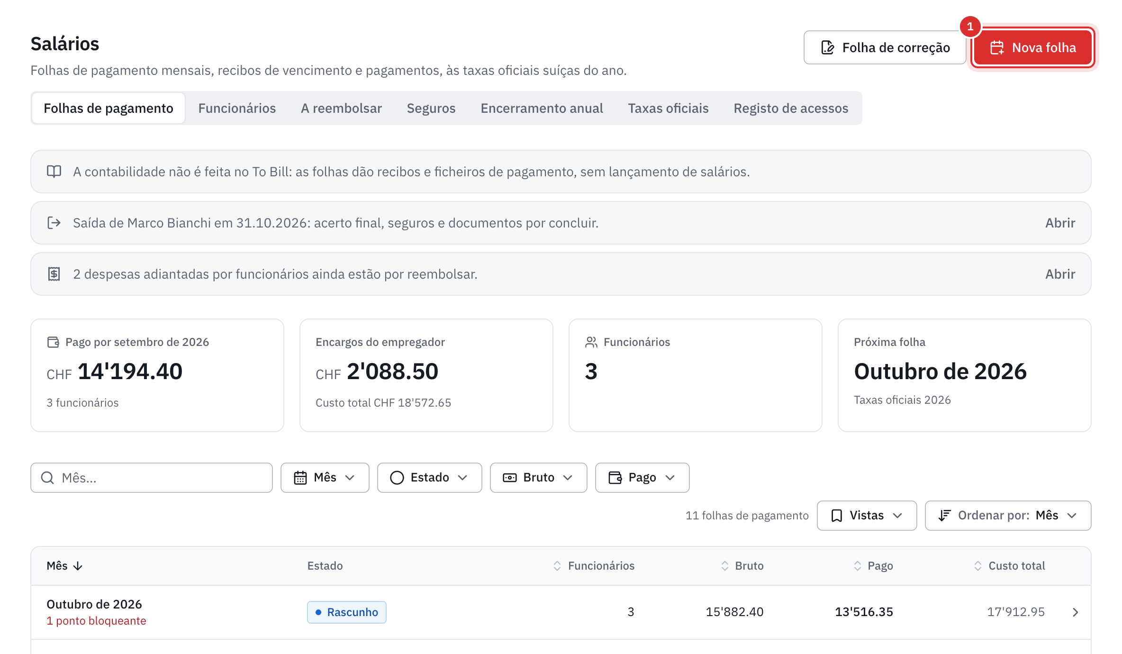Image resolution: width=1122 pixels, height=654 pixels.
Task: Click the wallet icon in Pago por setembro card
Action: coord(53,342)
